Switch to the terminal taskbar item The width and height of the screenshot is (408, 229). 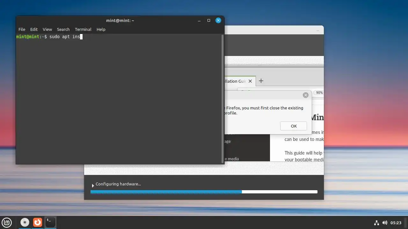50,222
